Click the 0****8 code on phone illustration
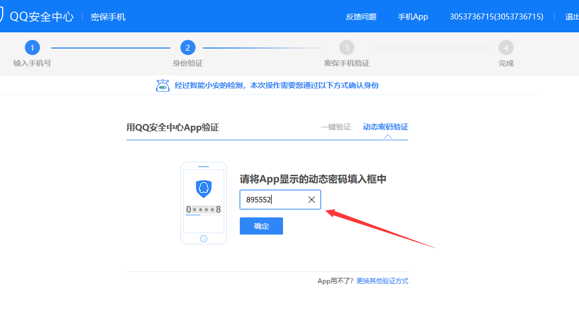 click(x=204, y=209)
